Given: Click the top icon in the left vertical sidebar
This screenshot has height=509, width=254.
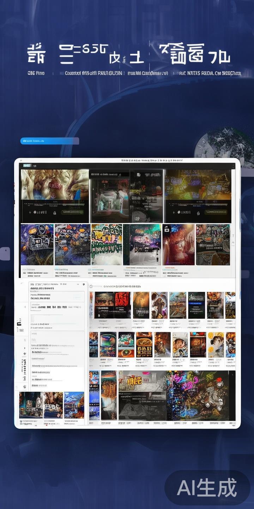Looking at the screenshot, I should click(x=25, y=307).
